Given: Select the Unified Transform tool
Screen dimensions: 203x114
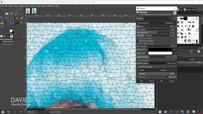Looking at the screenshot, I should click(2, 18).
